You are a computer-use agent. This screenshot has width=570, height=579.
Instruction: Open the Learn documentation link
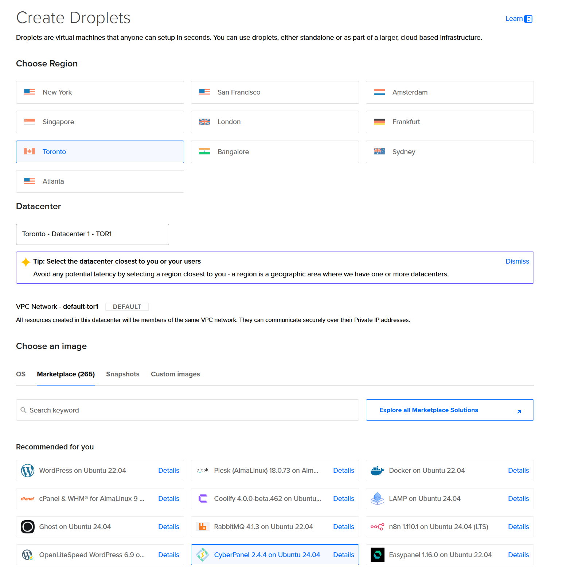pyautogui.click(x=518, y=19)
